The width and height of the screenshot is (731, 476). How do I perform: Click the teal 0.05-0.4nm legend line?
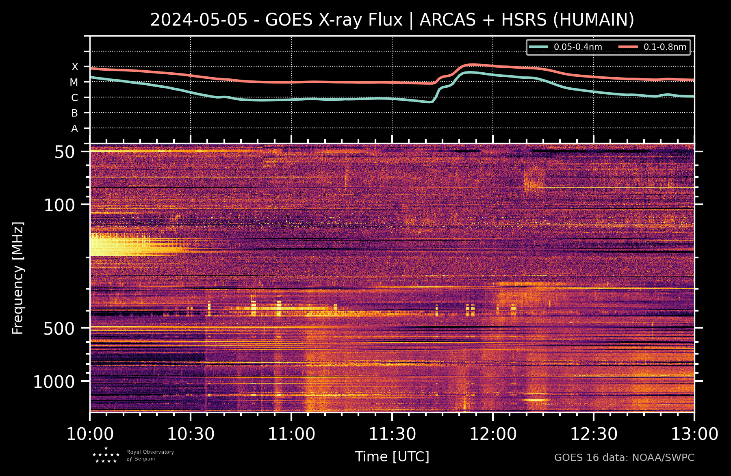click(x=538, y=47)
